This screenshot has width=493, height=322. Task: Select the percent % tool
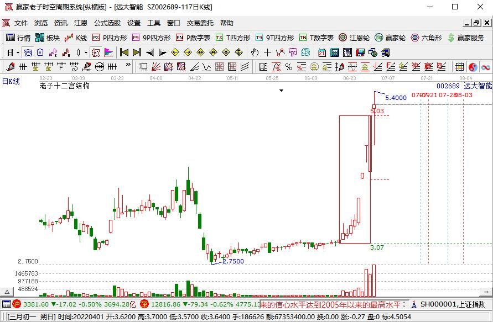point(289,66)
